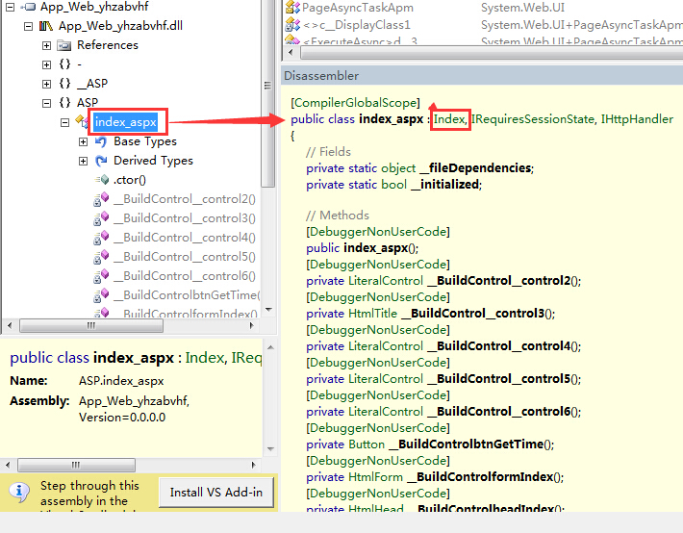
Task: Click the Derived Types arrow icon
Action: (101, 161)
